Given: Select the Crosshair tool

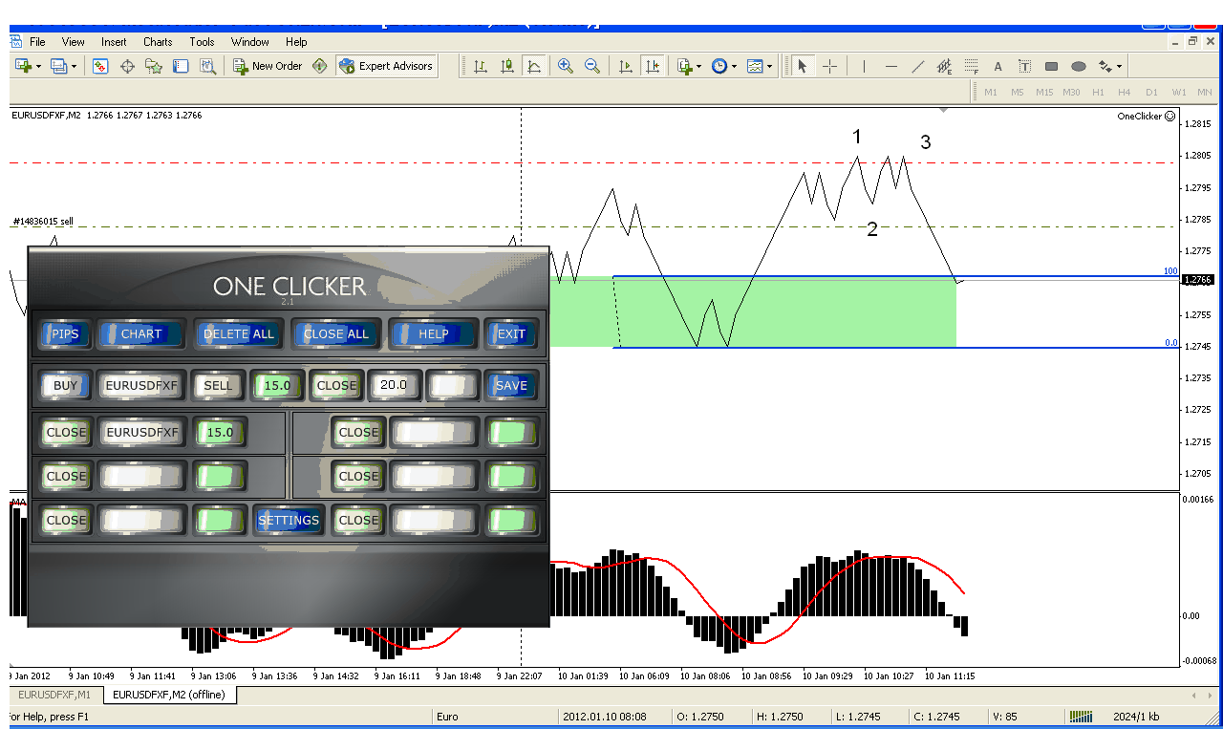Looking at the screenshot, I should 829,66.
